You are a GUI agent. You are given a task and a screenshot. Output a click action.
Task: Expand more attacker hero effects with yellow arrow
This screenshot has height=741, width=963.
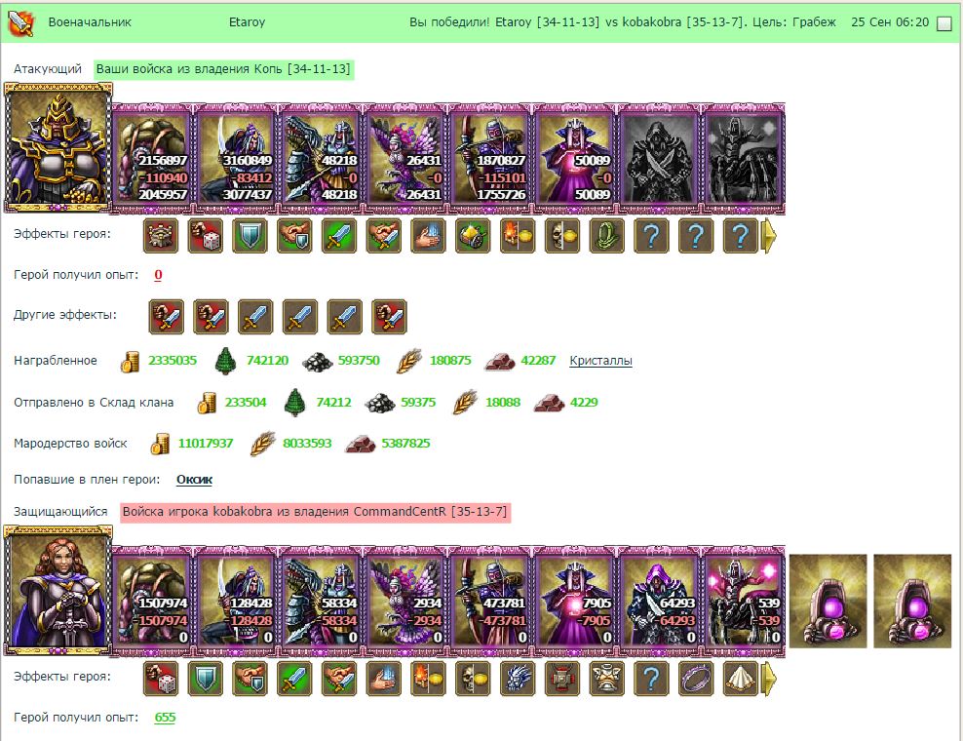pyautogui.click(x=768, y=236)
